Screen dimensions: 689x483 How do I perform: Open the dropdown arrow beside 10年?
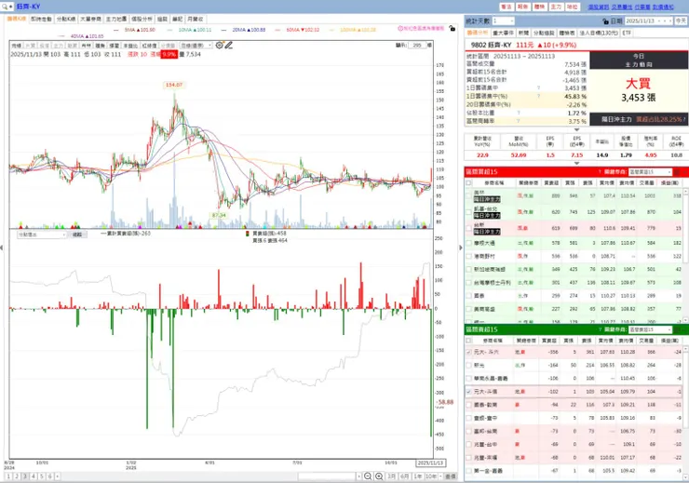[x=439, y=476]
